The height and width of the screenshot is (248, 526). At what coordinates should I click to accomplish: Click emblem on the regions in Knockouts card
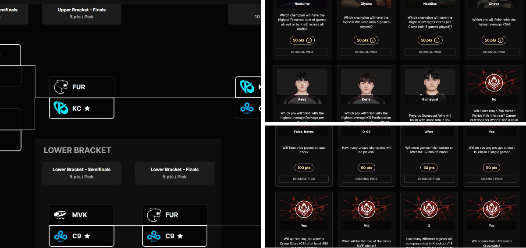(x=429, y=209)
